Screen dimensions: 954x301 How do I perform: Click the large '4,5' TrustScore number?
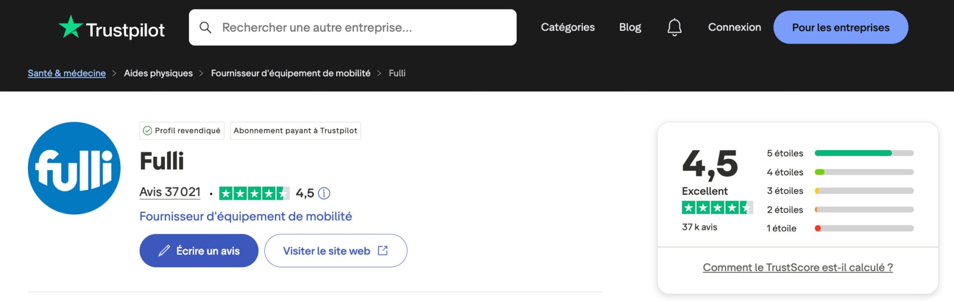tap(710, 164)
